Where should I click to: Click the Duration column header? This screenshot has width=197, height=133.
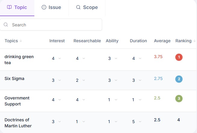[138, 41]
